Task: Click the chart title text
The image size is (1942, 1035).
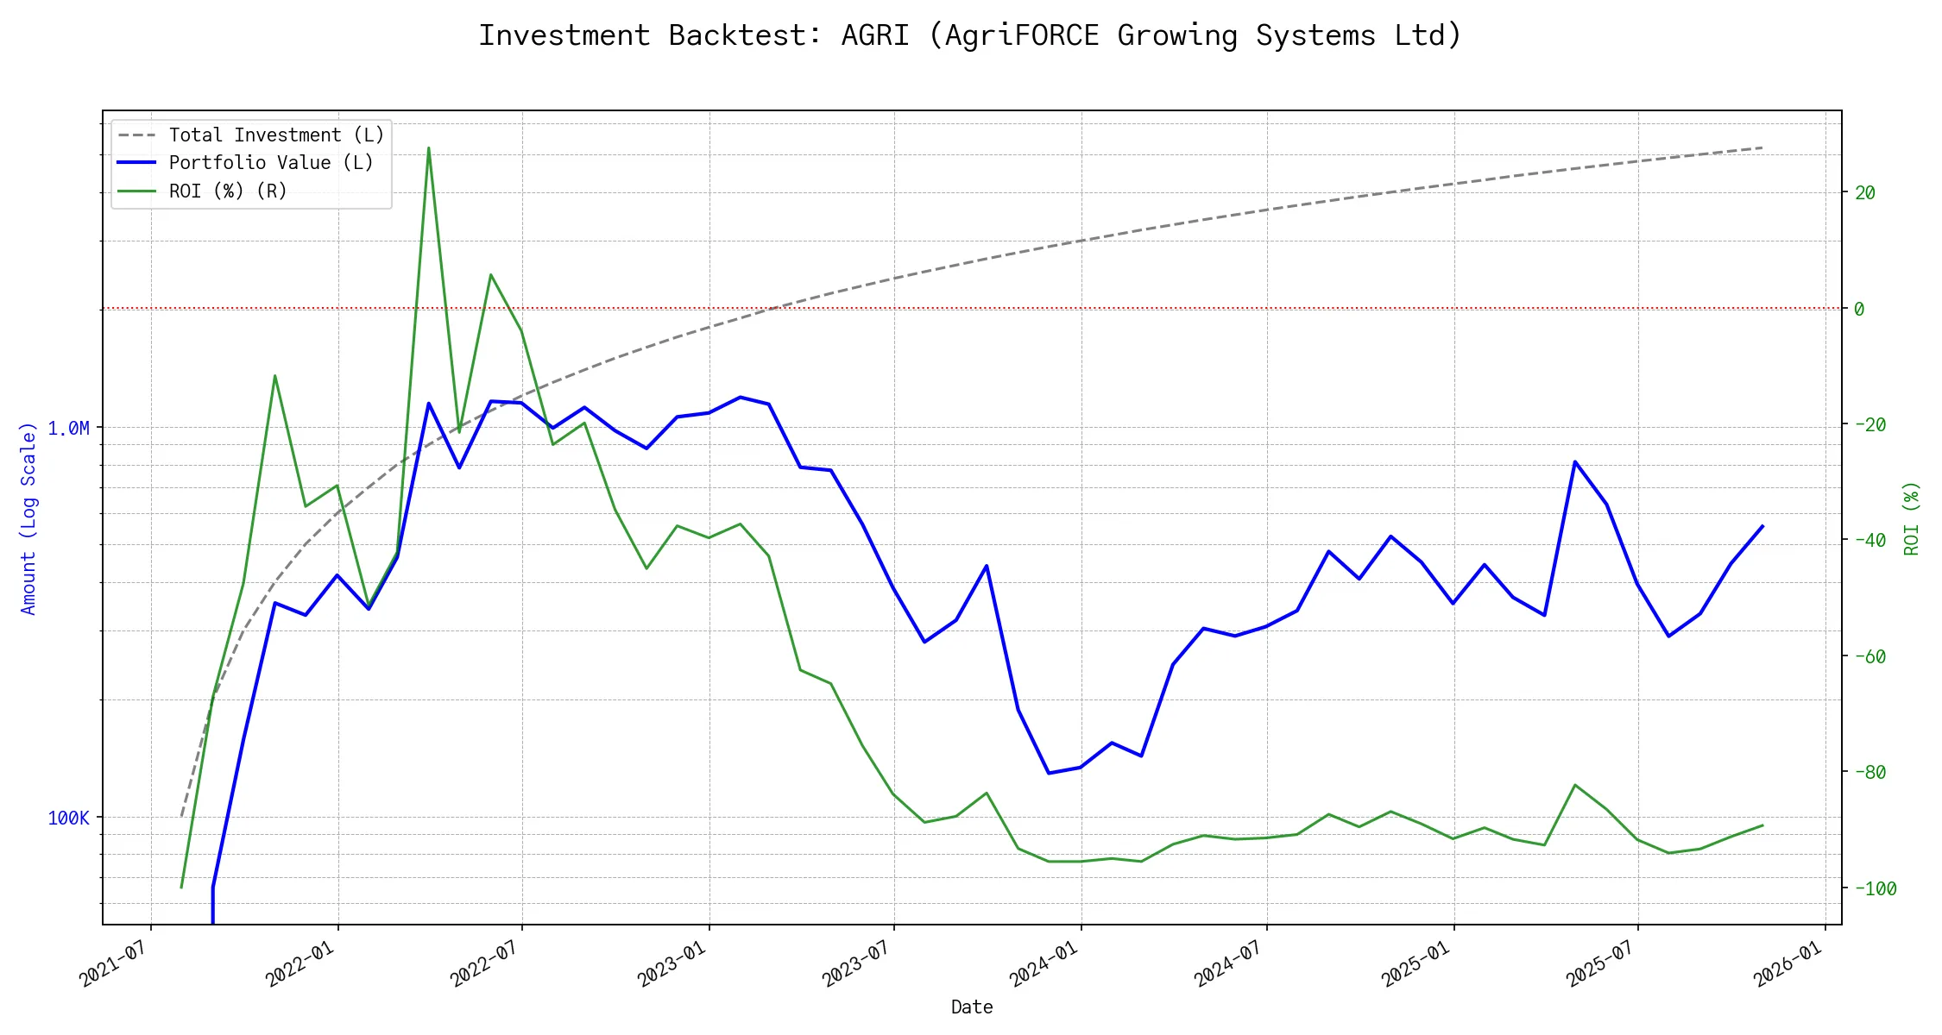Action: click(x=970, y=35)
